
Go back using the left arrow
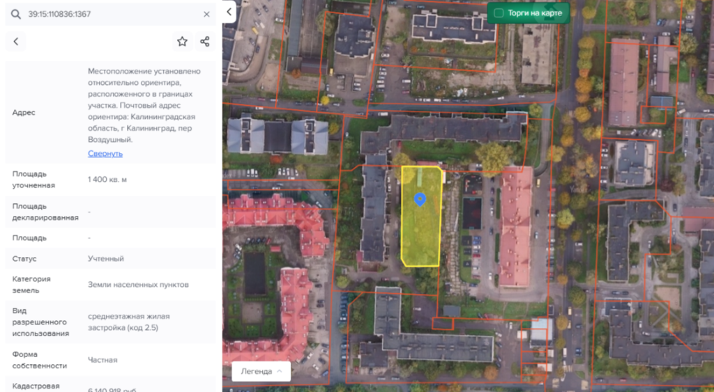16,42
